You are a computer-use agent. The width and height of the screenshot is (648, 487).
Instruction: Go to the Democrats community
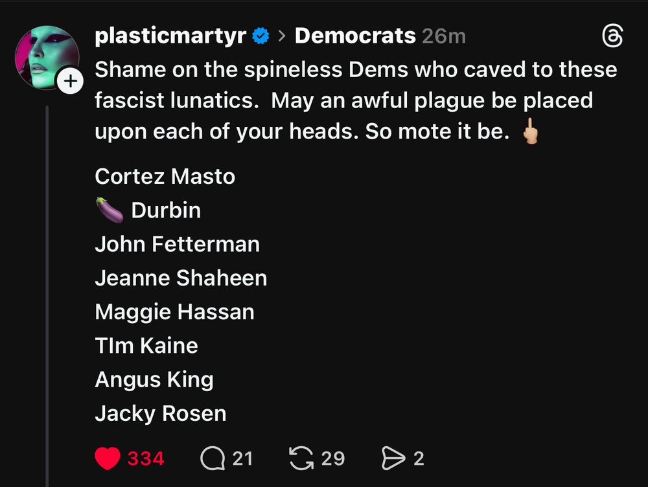(354, 36)
